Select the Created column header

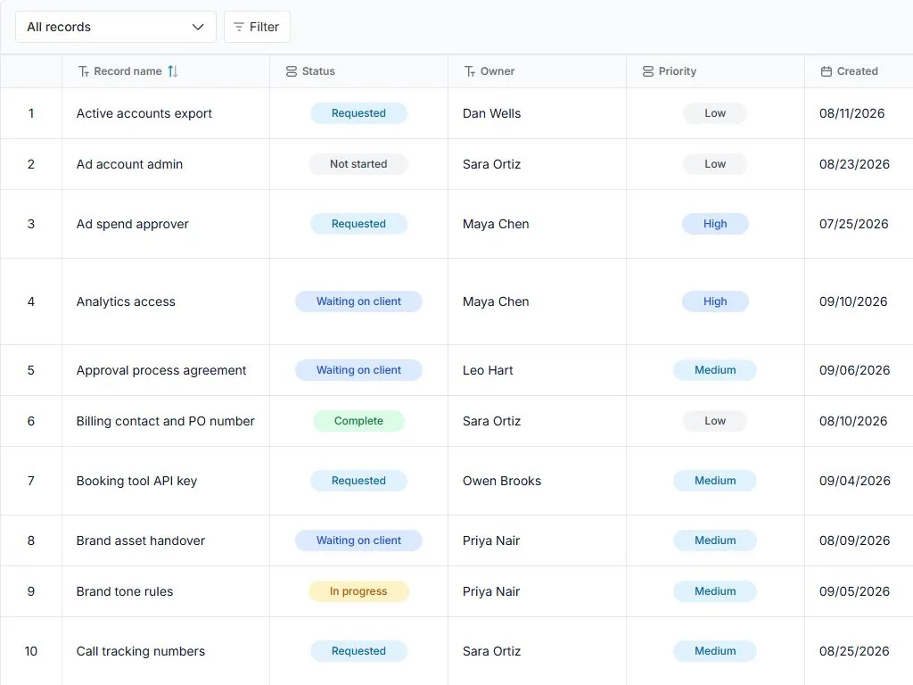point(859,71)
